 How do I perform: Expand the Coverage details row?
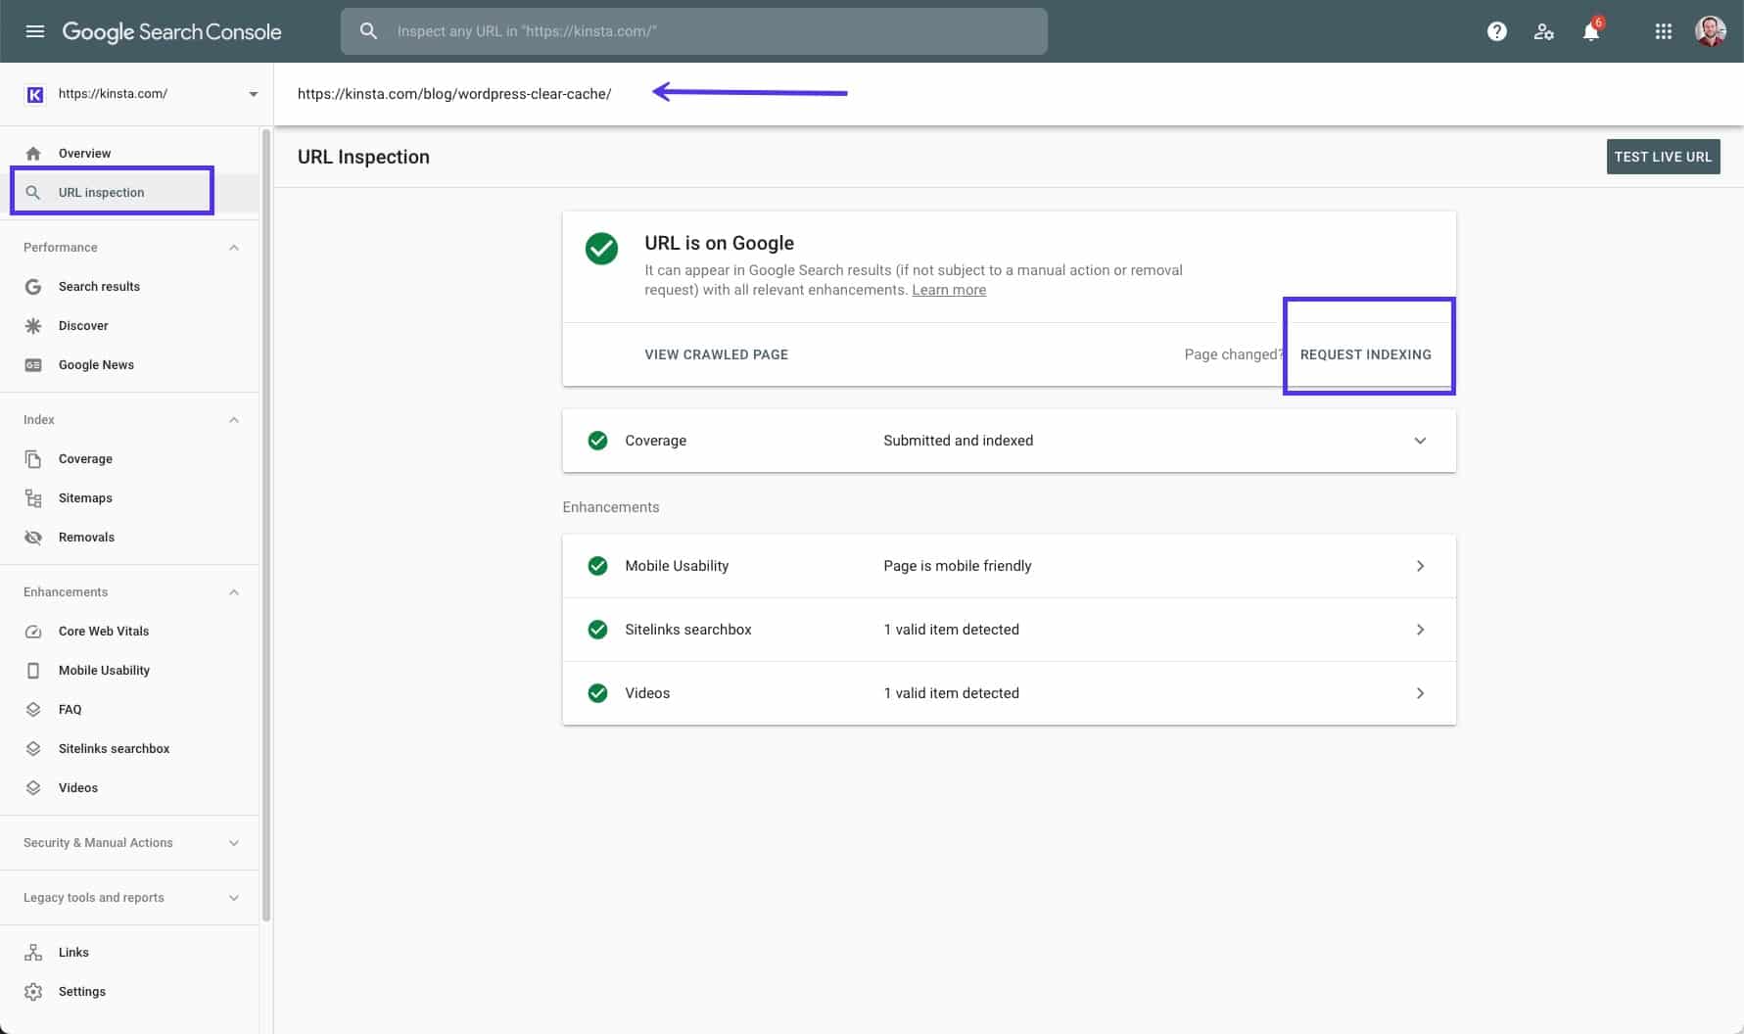(1419, 441)
